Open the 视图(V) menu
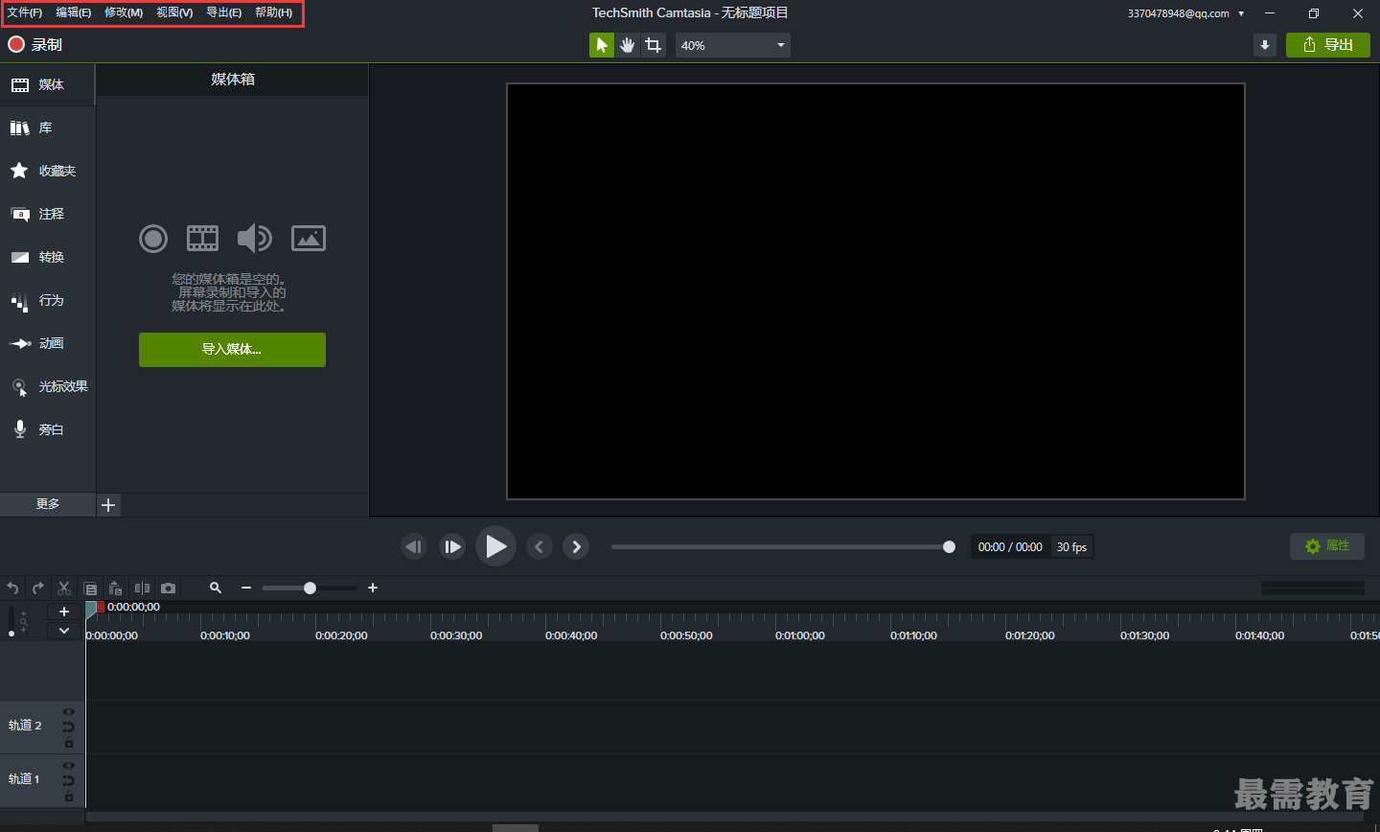This screenshot has height=832, width=1380. (174, 12)
